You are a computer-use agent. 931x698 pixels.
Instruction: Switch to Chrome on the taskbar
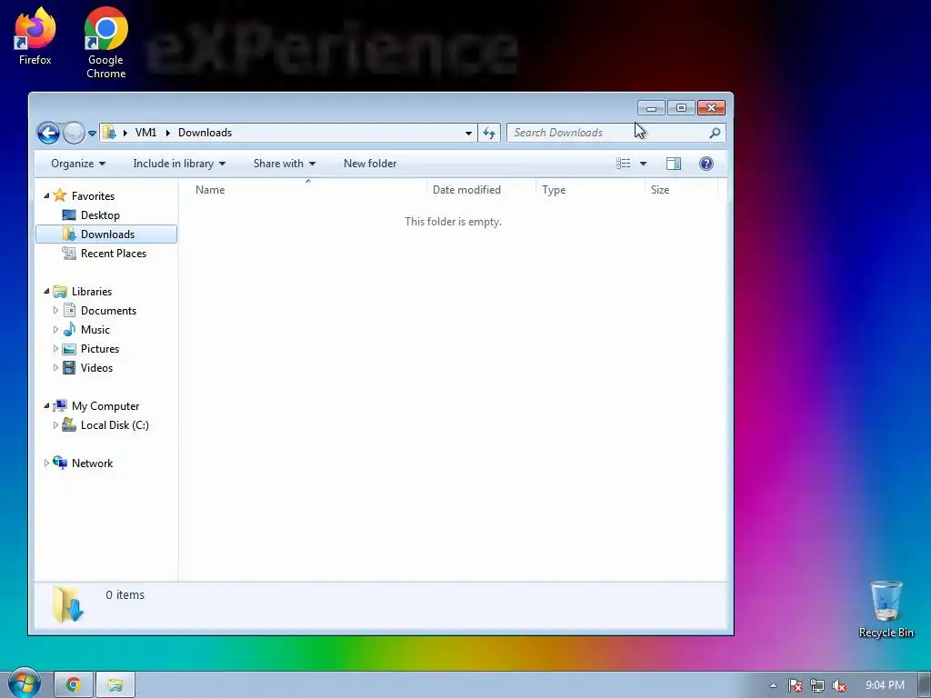click(74, 685)
